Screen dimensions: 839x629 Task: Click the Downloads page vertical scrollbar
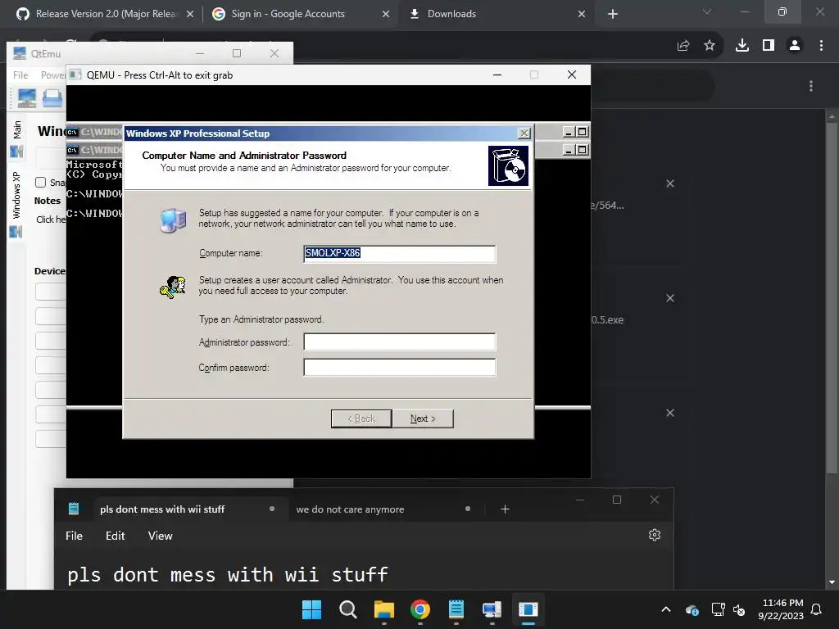click(x=831, y=296)
